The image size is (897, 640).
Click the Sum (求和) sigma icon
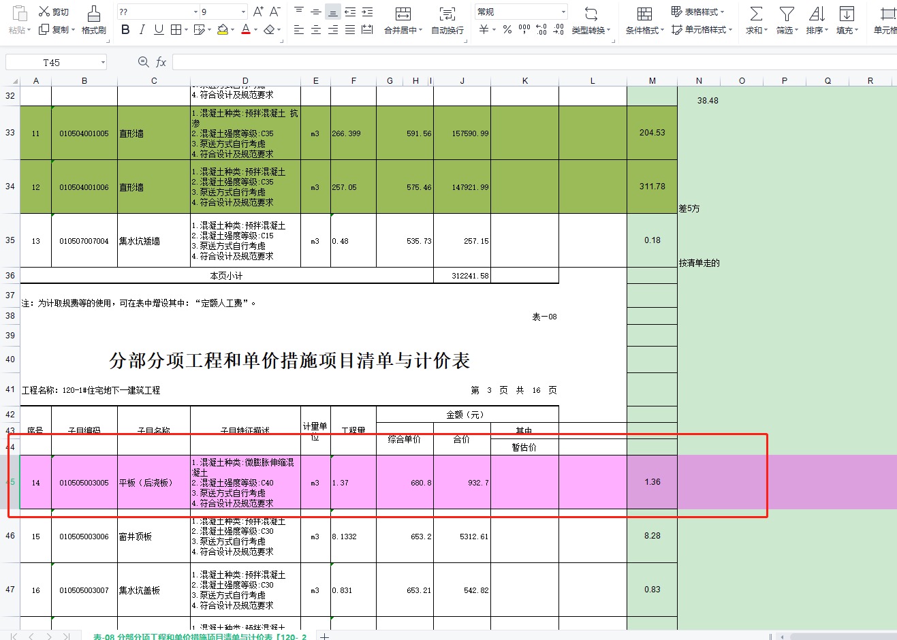click(755, 14)
